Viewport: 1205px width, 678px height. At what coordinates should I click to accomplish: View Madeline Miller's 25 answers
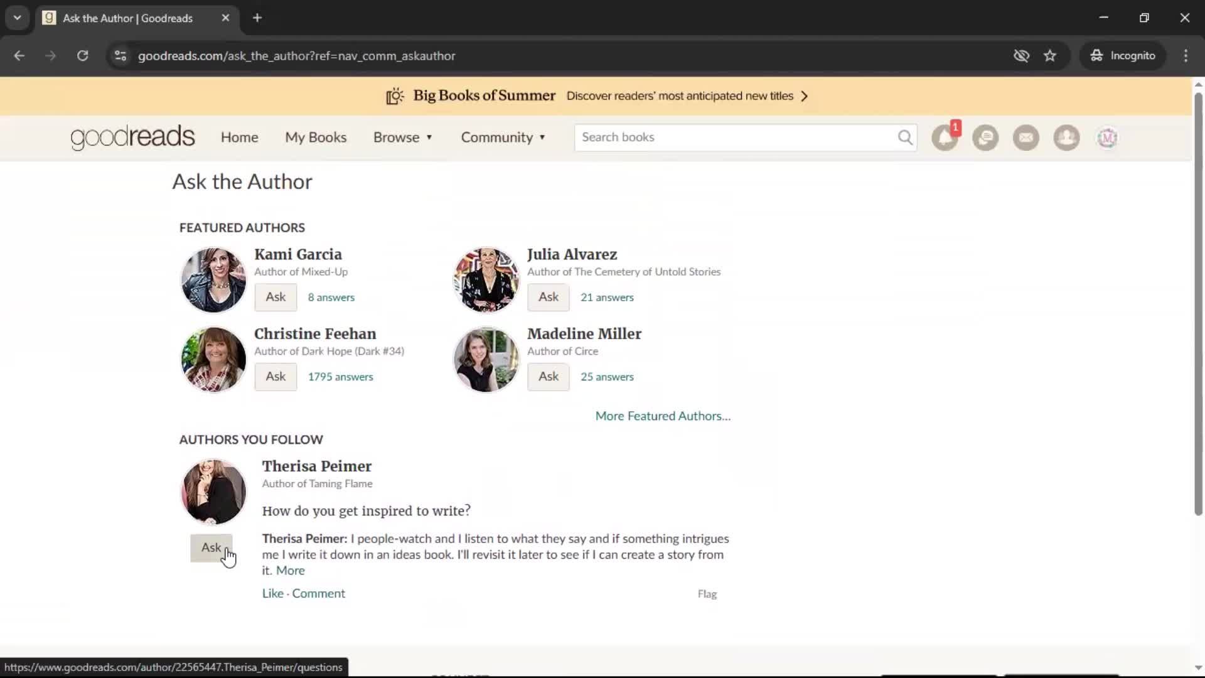[x=607, y=377]
